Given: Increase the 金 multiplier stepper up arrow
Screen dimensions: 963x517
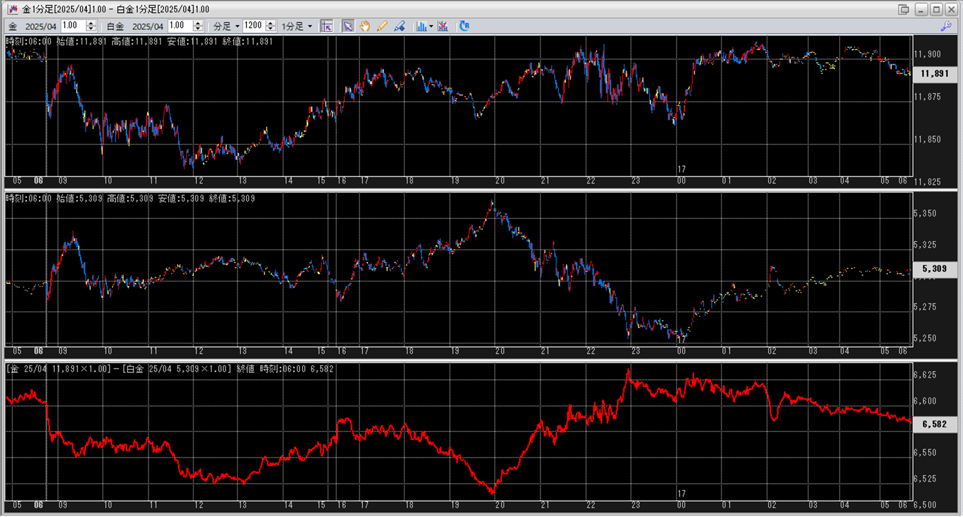Looking at the screenshot, I should pos(91,23).
